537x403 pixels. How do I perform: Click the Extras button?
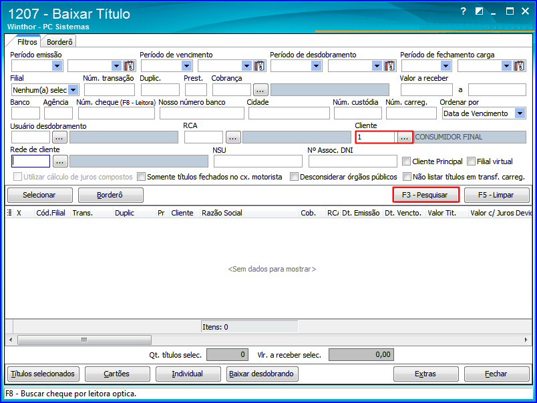425,374
